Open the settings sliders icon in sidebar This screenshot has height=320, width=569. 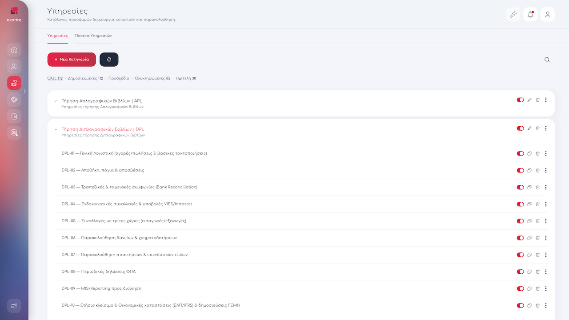(14, 306)
